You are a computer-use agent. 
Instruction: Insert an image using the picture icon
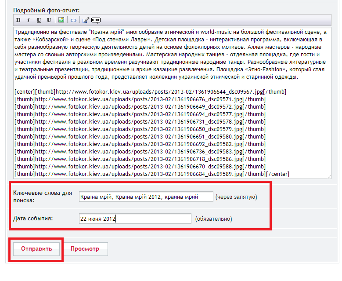pos(61,20)
